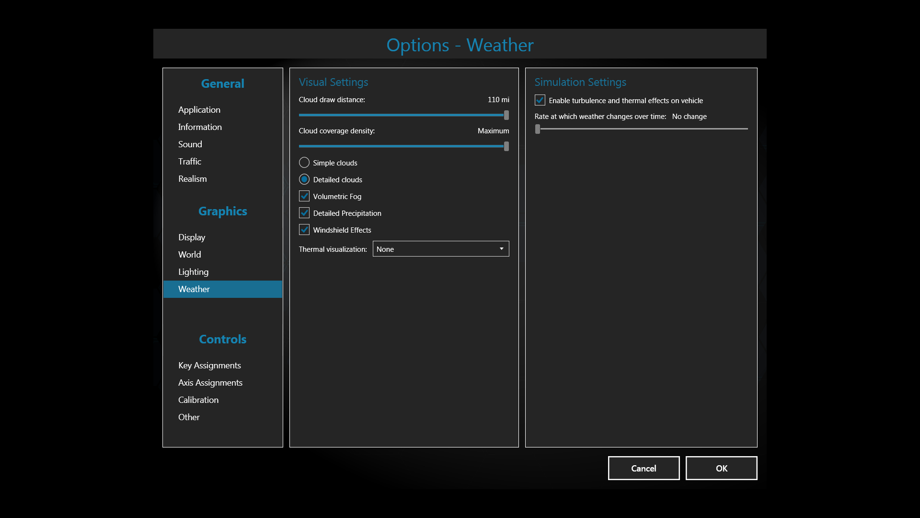Disable the Windshield Effects checkbox

[x=304, y=230]
